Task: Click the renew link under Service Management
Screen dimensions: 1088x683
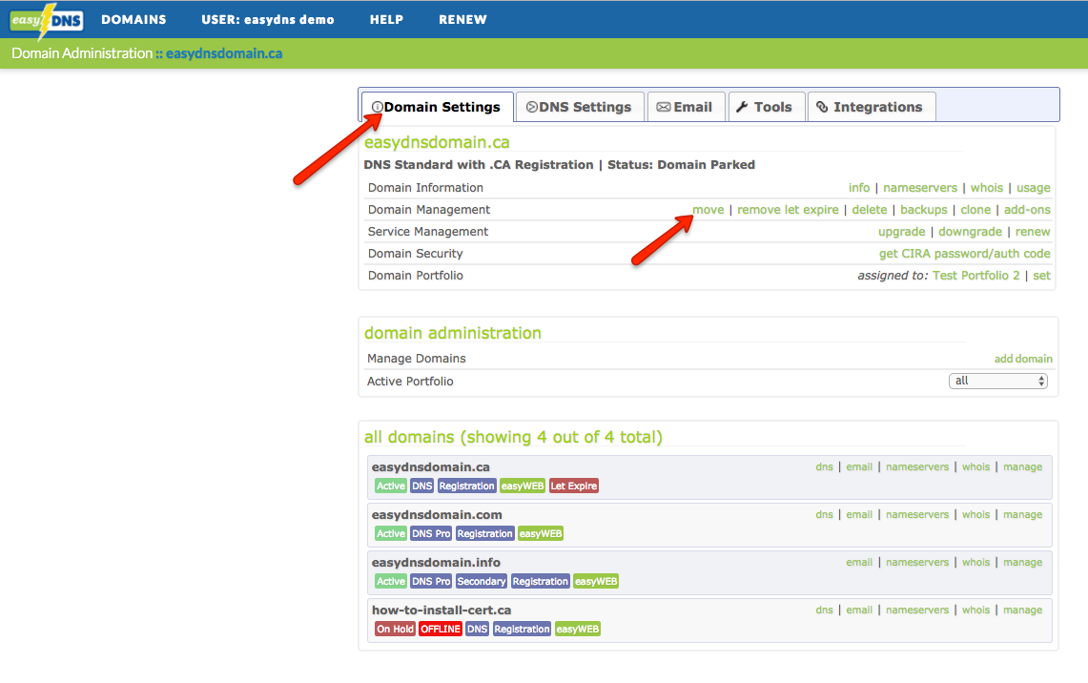Action: 1033,232
